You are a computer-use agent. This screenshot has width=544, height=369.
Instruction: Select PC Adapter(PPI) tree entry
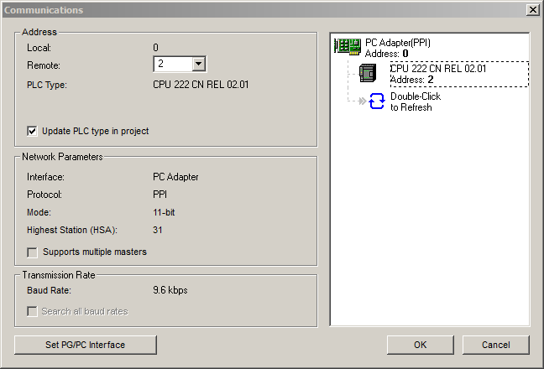(x=398, y=48)
